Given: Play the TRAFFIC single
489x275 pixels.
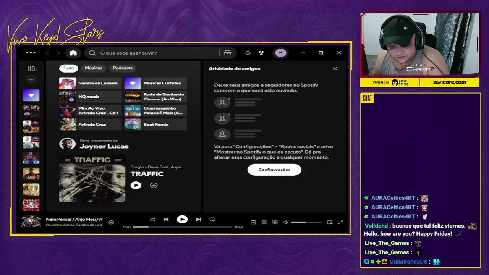Looking at the screenshot, I should [x=136, y=185].
